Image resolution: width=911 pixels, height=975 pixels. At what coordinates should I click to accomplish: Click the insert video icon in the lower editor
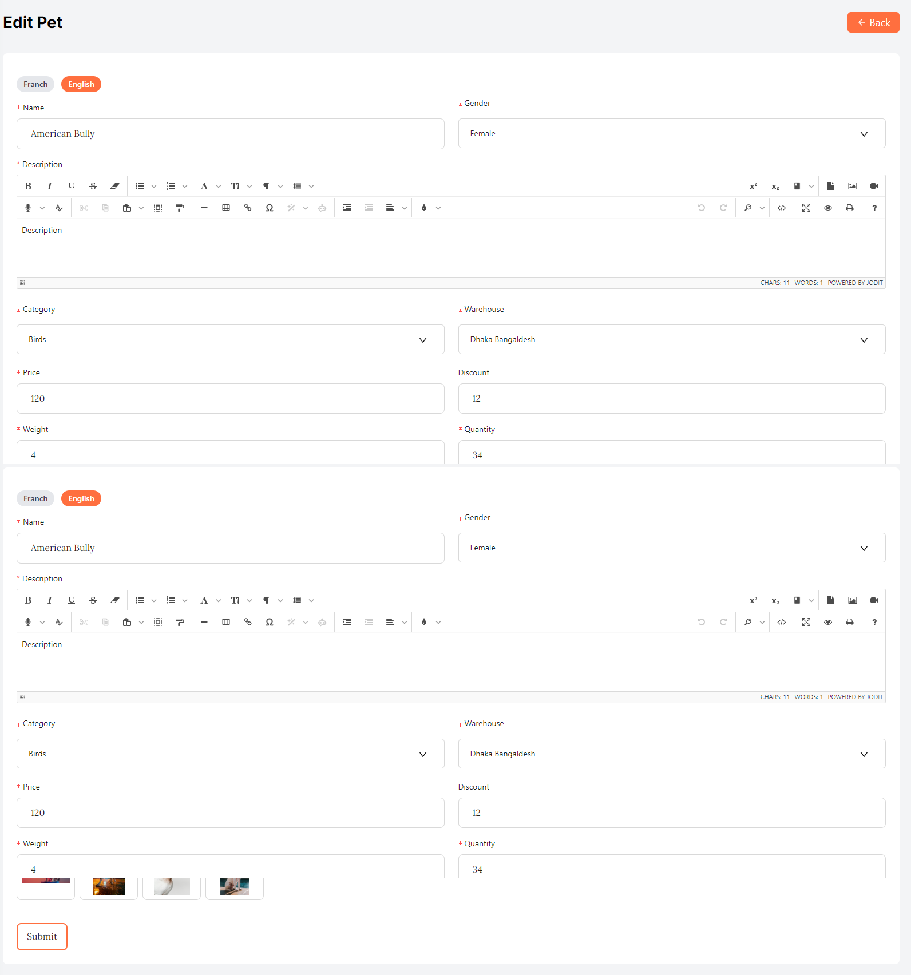(874, 600)
